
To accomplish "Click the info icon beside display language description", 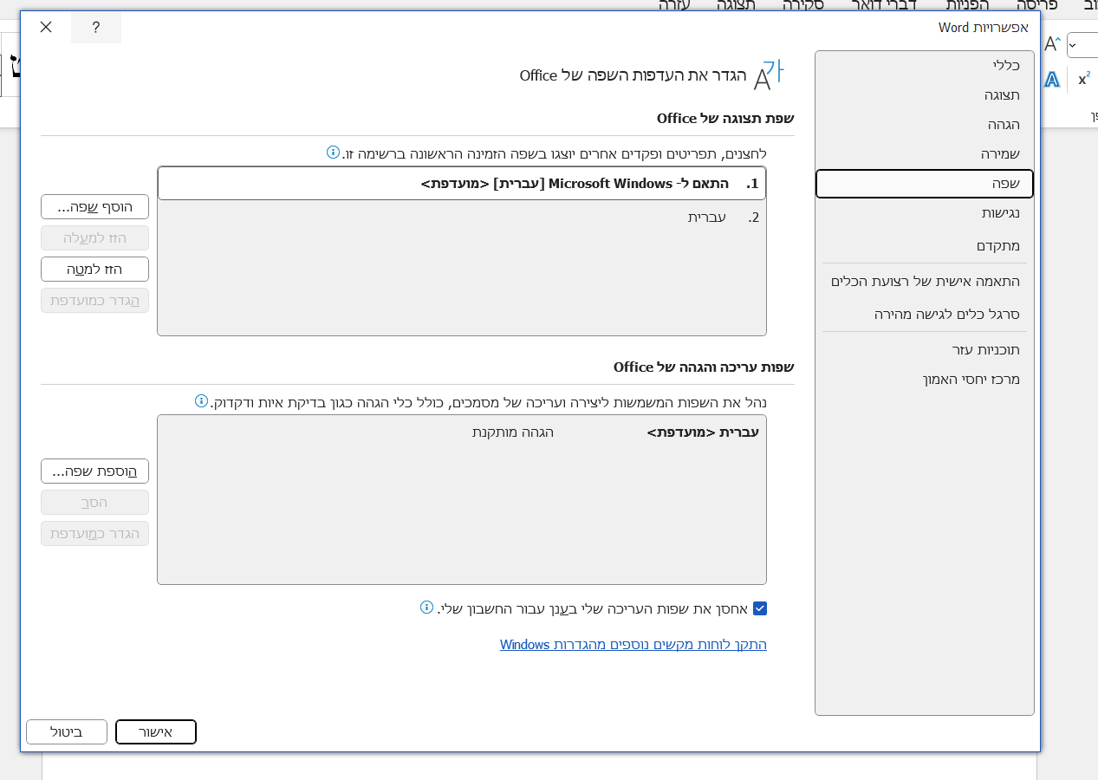I will (333, 153).
